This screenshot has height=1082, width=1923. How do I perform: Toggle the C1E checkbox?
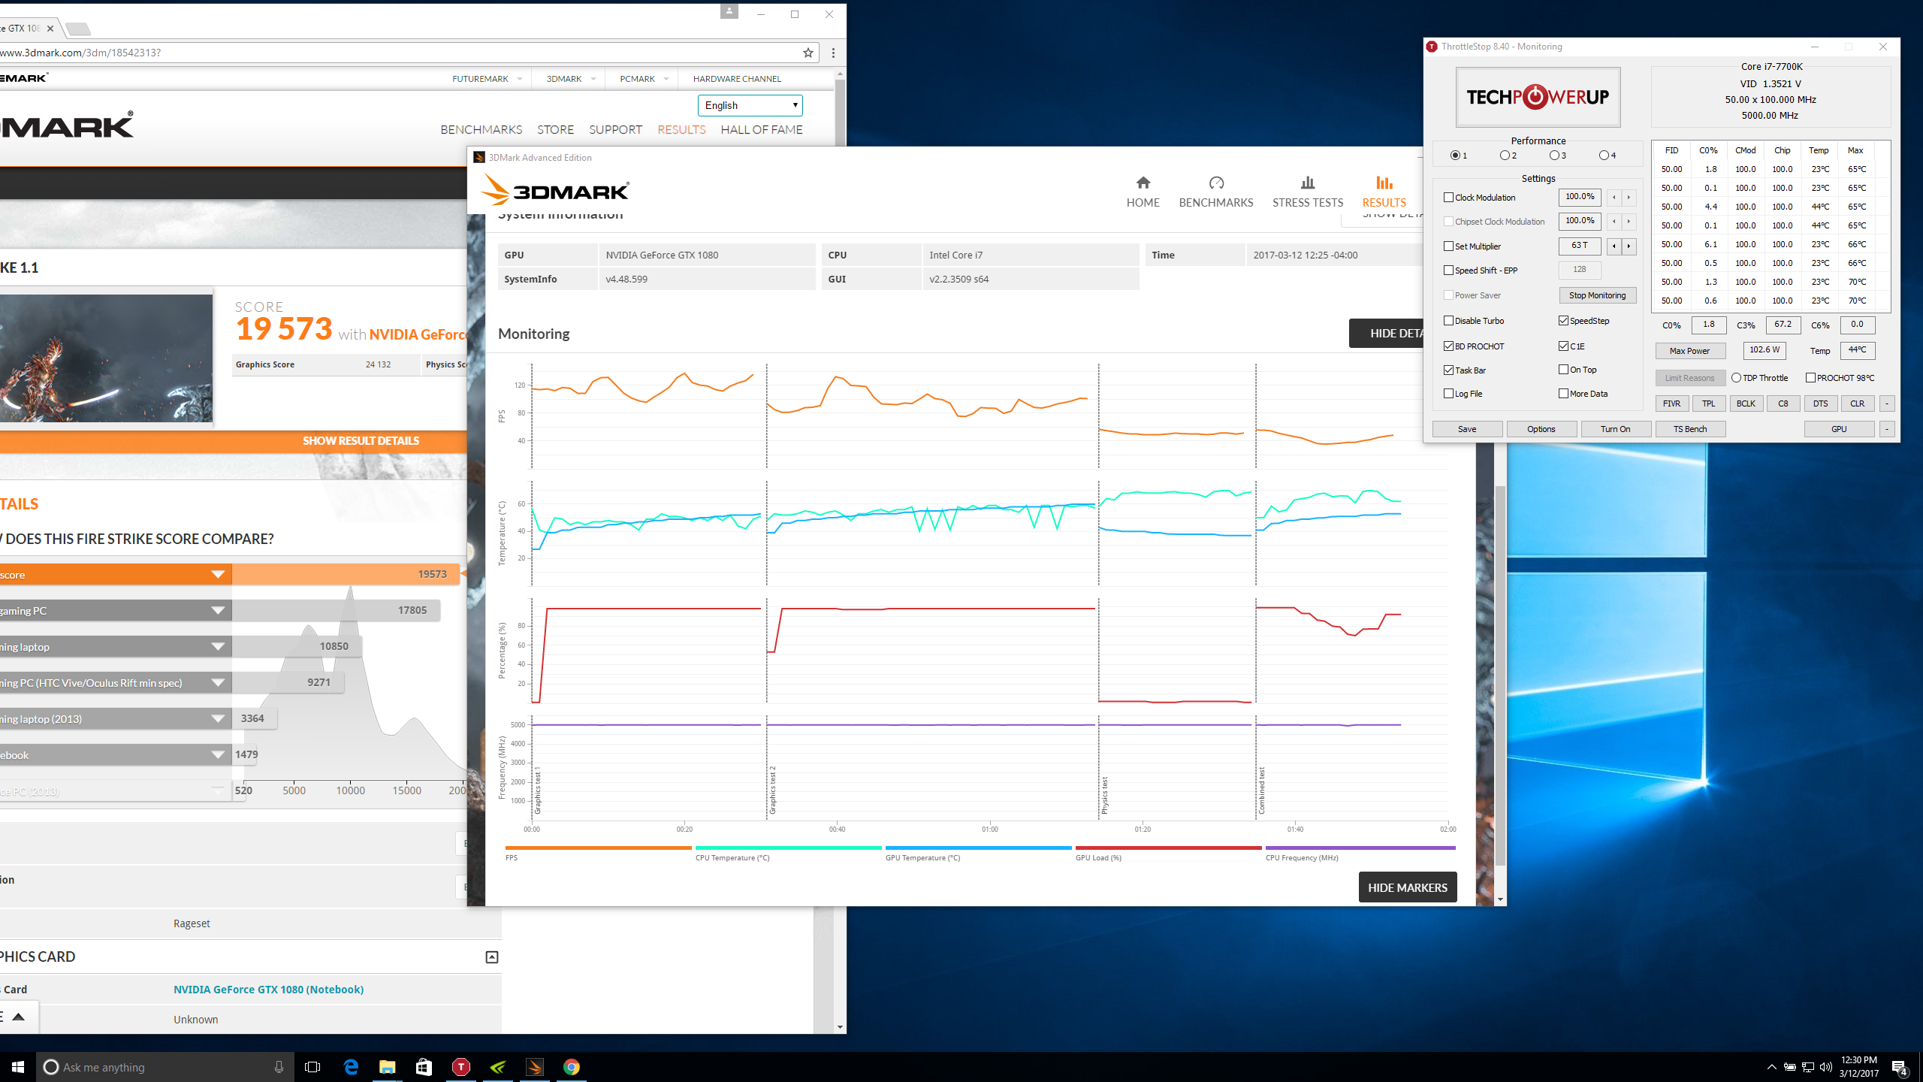[x=1563, y=346]
